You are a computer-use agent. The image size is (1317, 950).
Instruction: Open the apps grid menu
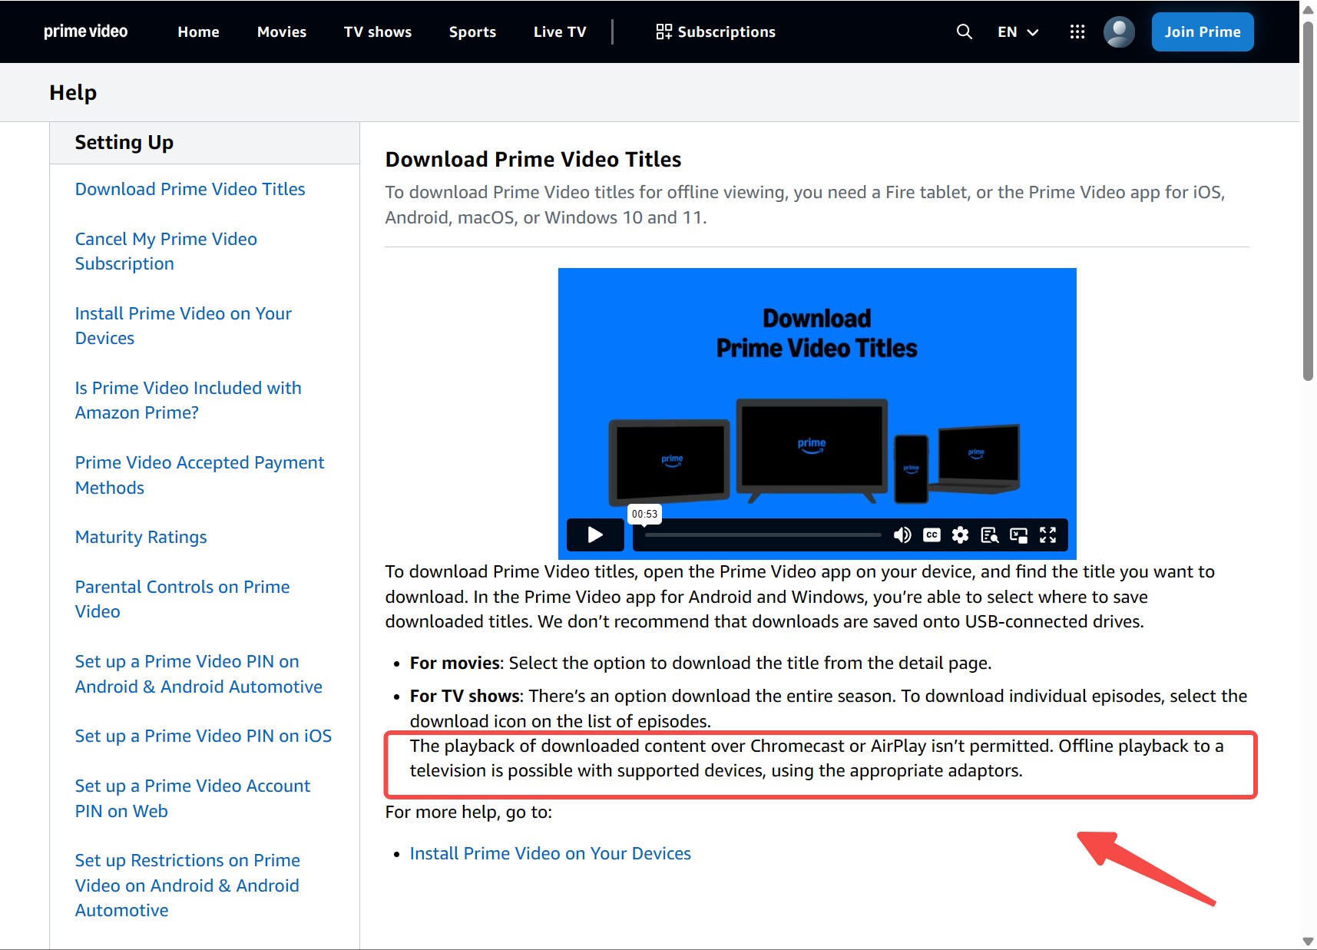tap(1077, 31)
